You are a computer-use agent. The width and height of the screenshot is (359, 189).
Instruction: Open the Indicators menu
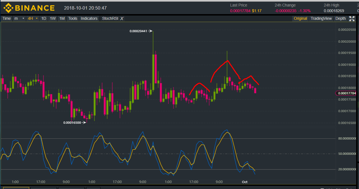coord(89,19)
